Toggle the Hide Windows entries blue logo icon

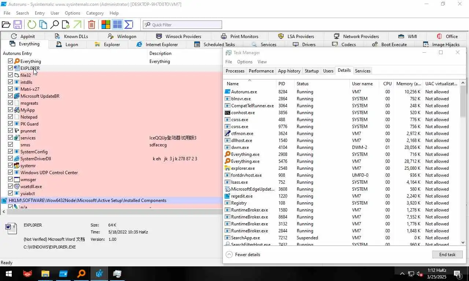coord(117,25)
